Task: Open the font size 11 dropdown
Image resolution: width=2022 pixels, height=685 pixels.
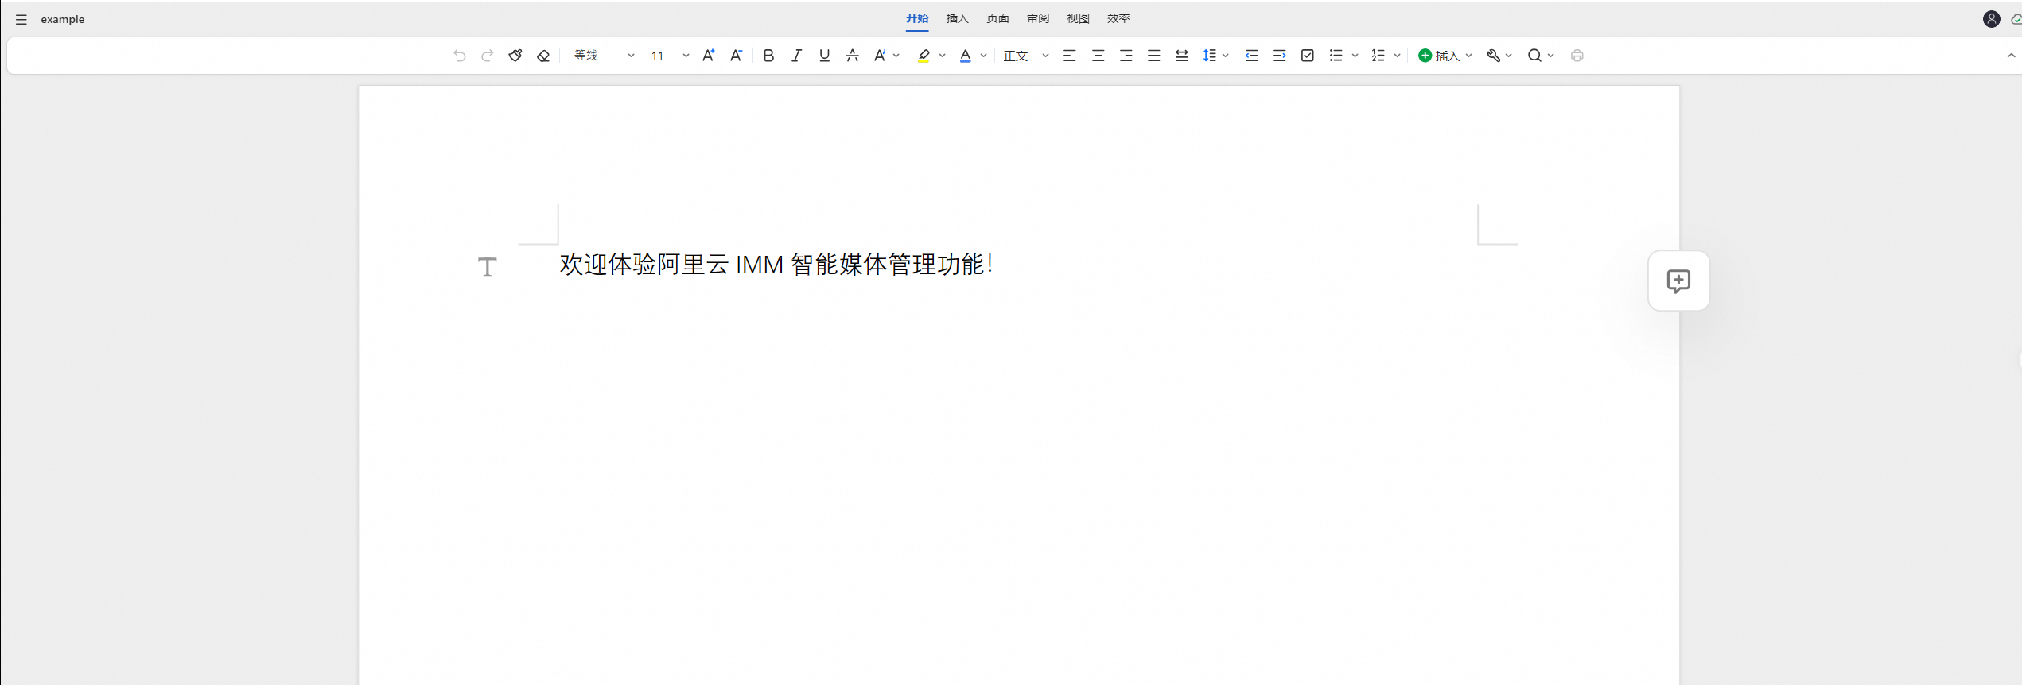Action: [x=669, y=56]
